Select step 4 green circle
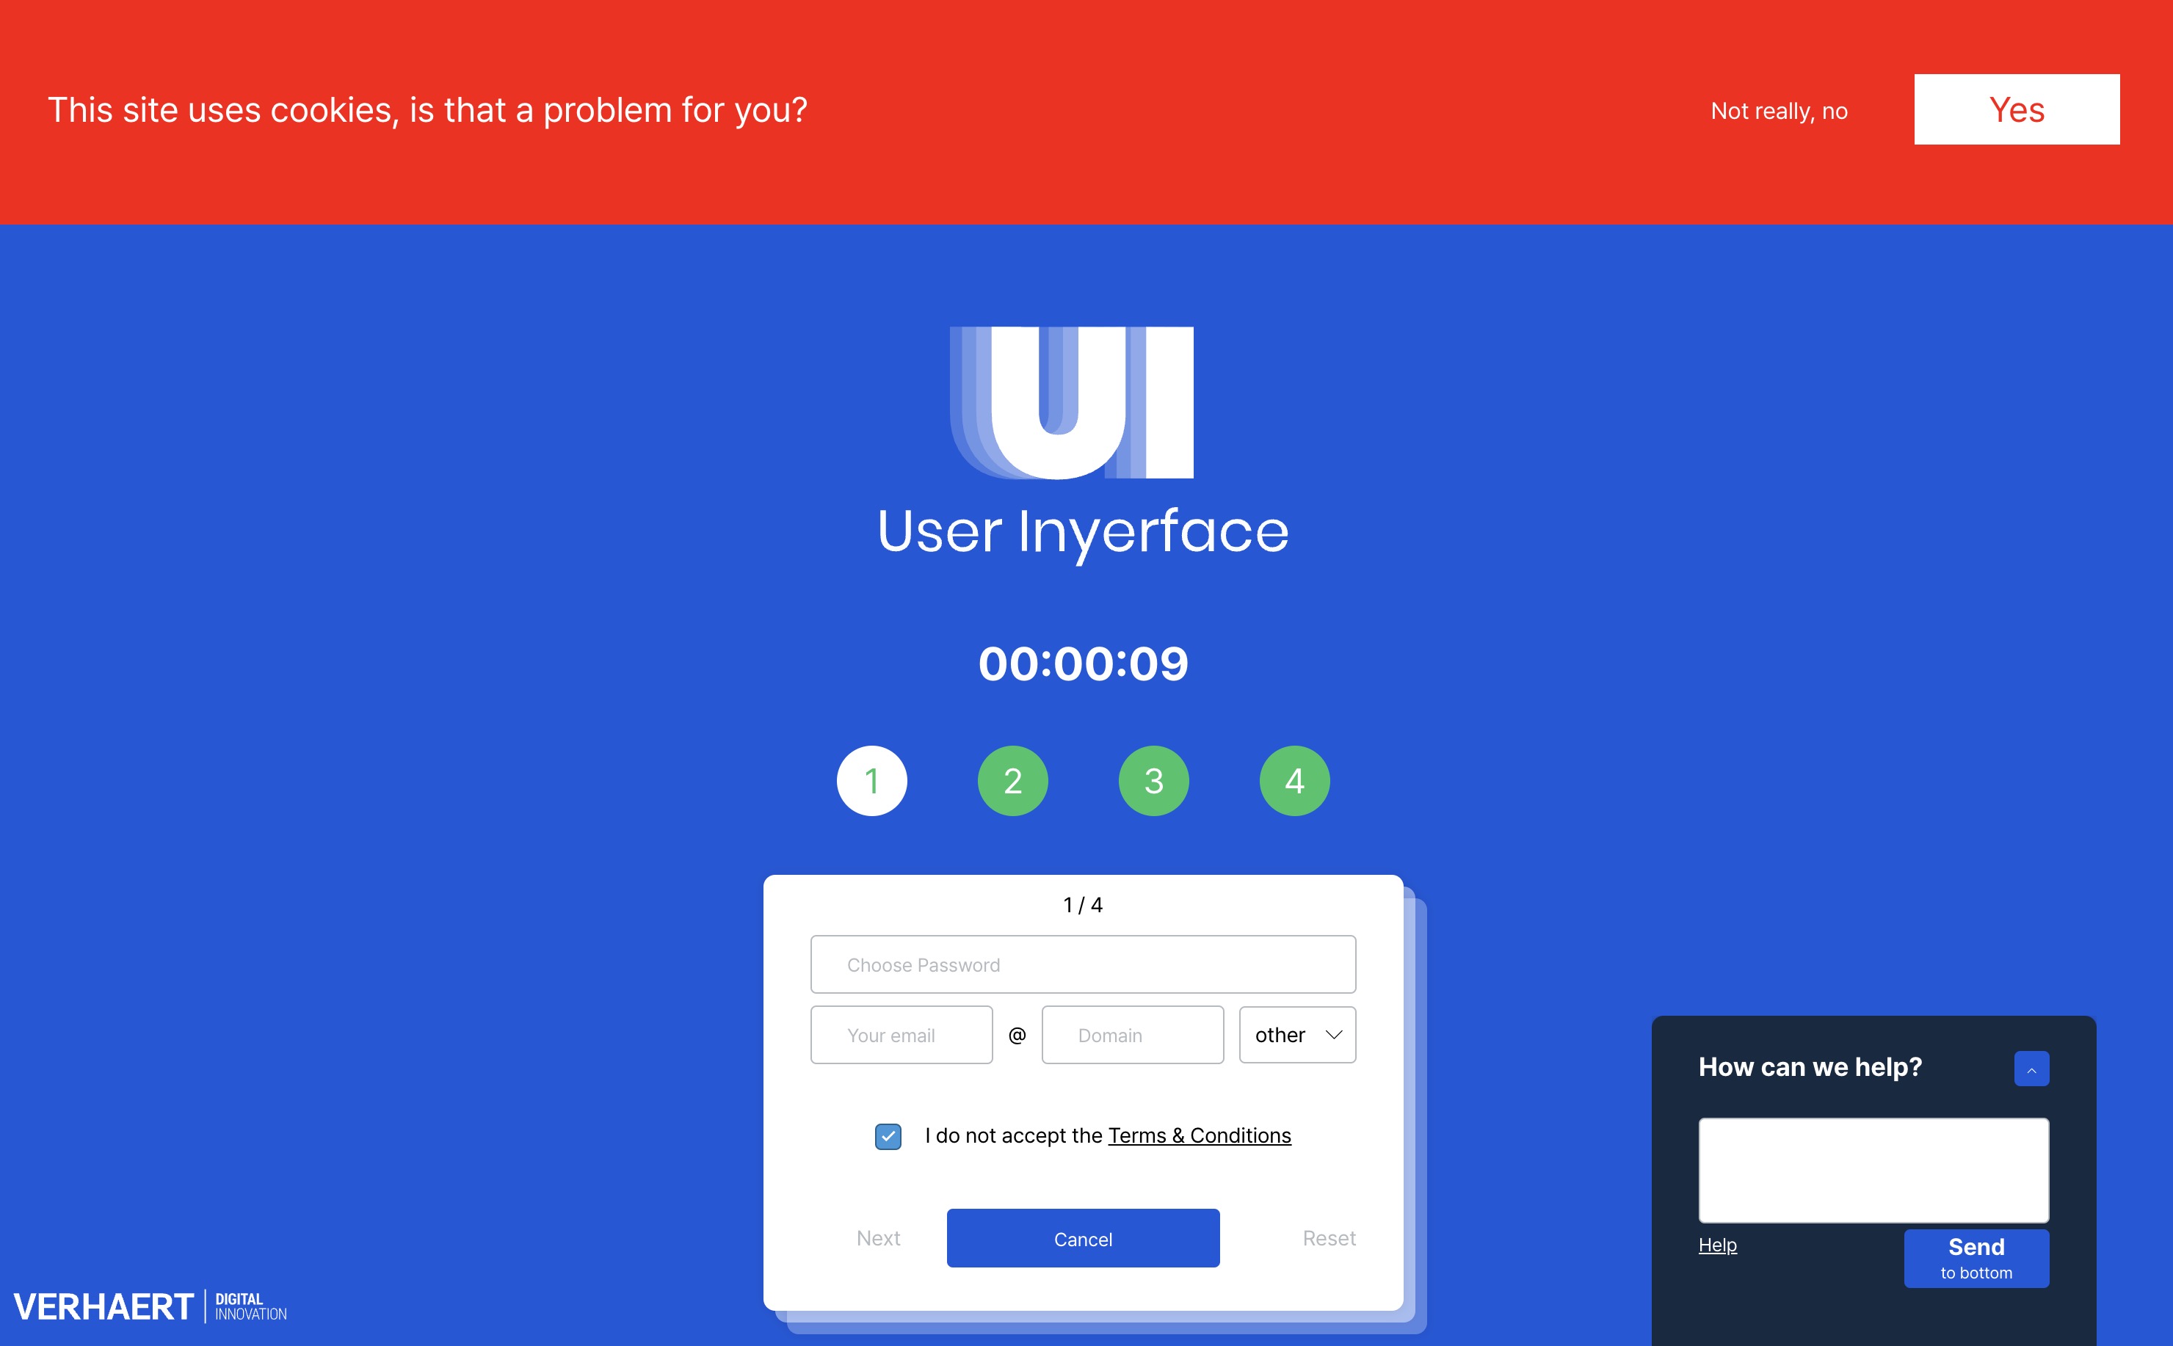 1294,781
